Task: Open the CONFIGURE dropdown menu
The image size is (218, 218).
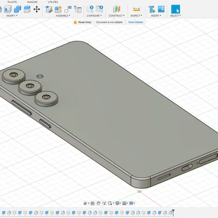Action: pos(94,16)
